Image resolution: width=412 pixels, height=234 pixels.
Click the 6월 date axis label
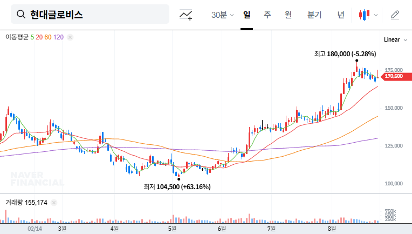[x=222, y=229]
